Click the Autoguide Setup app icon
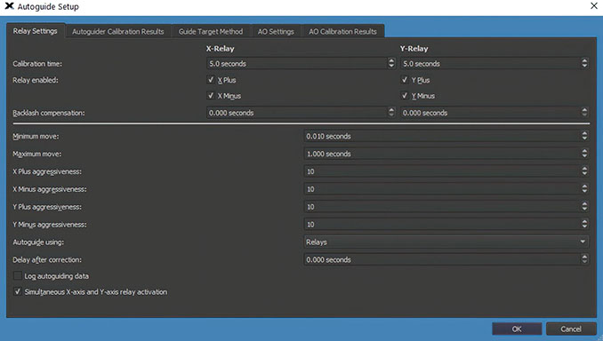The height and width of the screenshot is (341, 603). click(9, 6)
